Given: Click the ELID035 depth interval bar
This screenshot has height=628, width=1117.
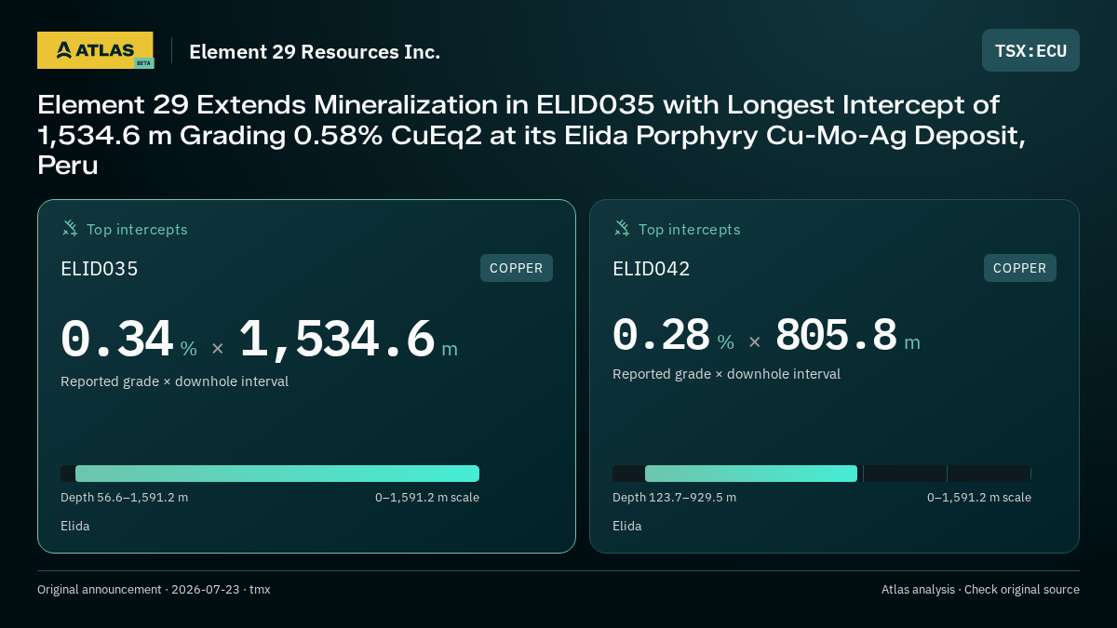Looking at the screenshot, I should click(x=270, y=474).
